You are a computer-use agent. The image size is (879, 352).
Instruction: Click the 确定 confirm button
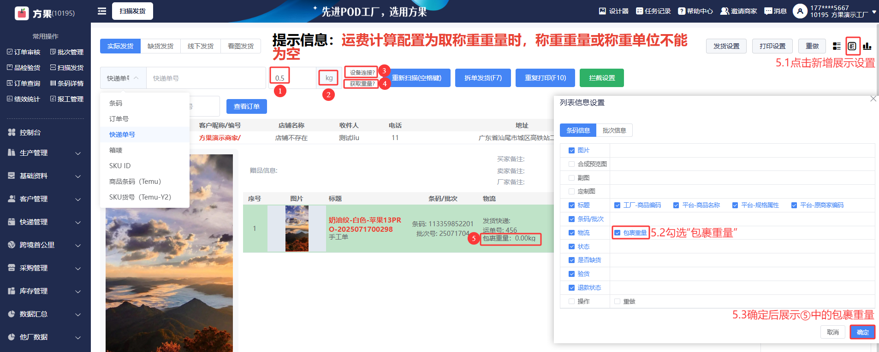862,332
